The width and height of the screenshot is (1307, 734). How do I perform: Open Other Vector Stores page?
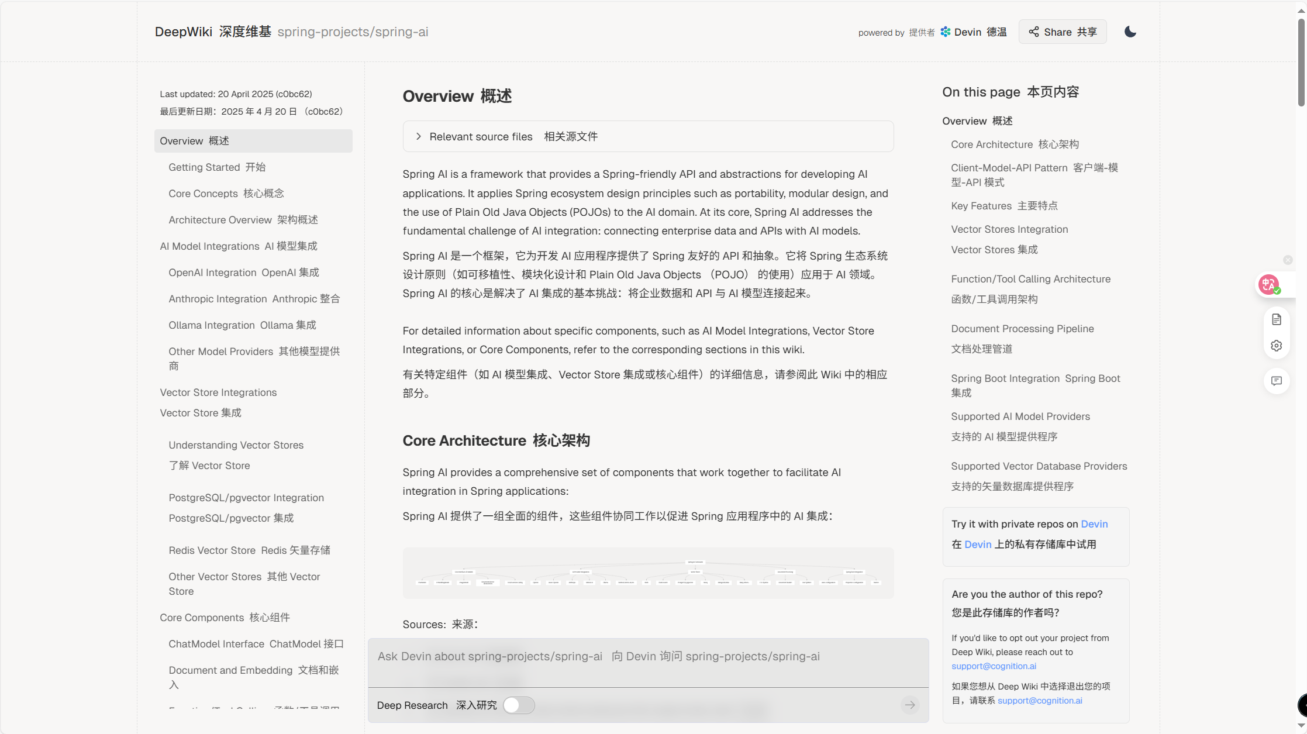pyautogui.click(x=244, y=584)
